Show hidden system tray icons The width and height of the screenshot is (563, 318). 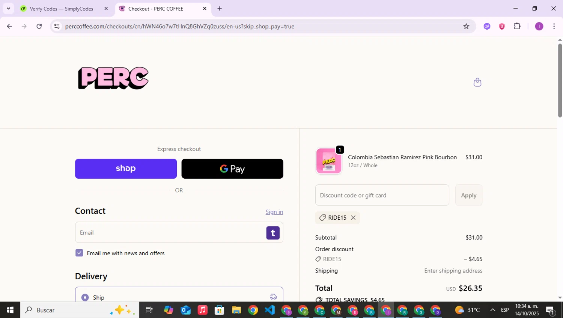point(492,310)
